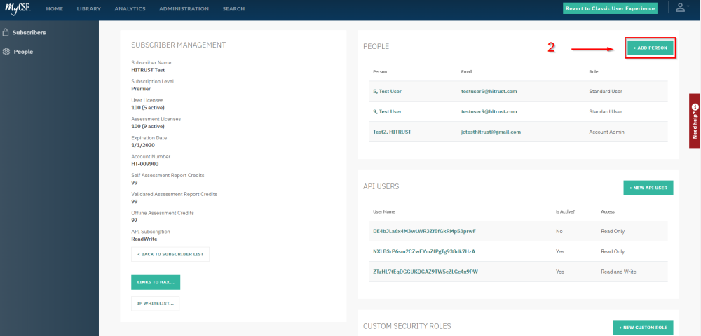Screen dimensions: 701x336
Task: Click email jctesthitrust@gmail.com
Action: [491, 132]
